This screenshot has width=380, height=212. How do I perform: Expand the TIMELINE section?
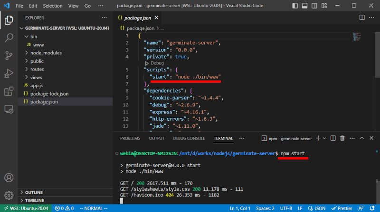[66, 201]
